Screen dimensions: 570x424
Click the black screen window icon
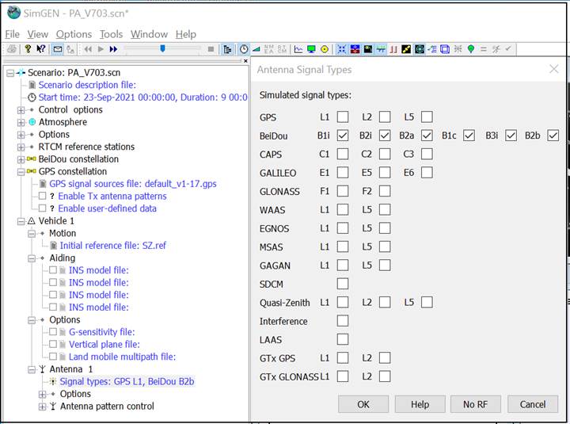[368, 49]
